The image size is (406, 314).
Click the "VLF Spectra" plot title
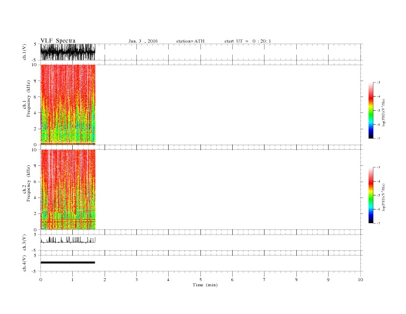click(58, 41)
